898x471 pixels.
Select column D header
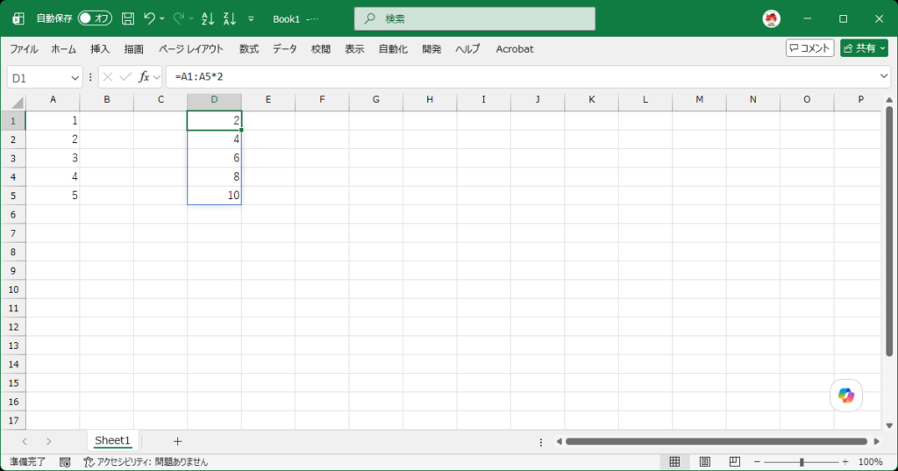[214, 100]
